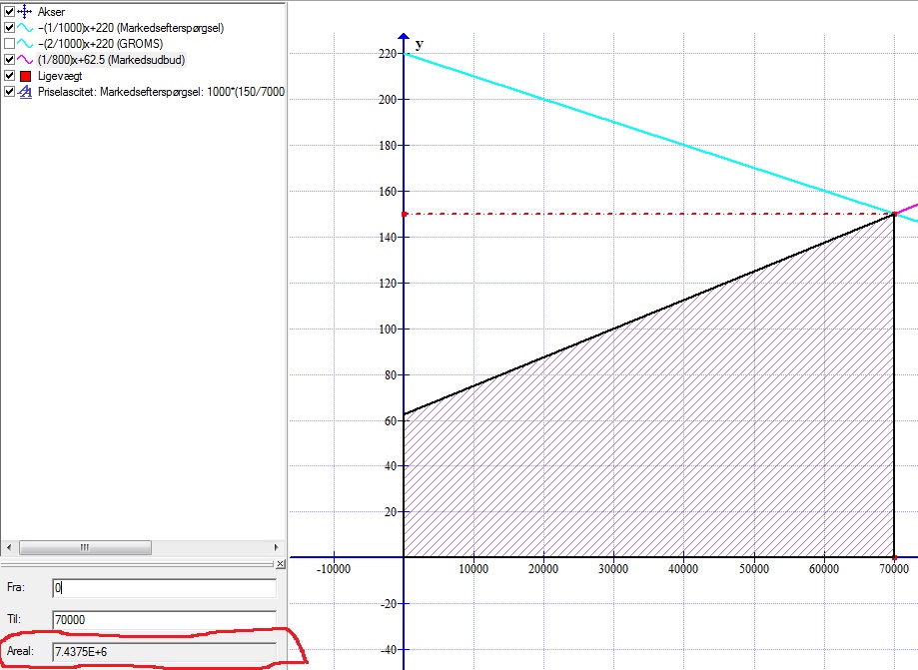This screenshot has width=918, height=670.
Task: Click the 100 y-axis label
Action: click(x=388, y=329)
